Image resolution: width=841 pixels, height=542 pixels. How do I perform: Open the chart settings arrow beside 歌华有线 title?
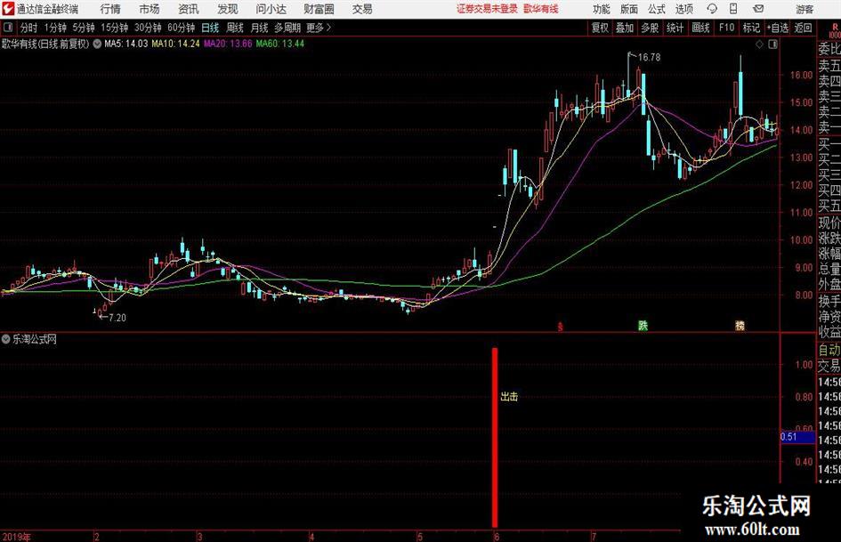(x=97, y=44)
